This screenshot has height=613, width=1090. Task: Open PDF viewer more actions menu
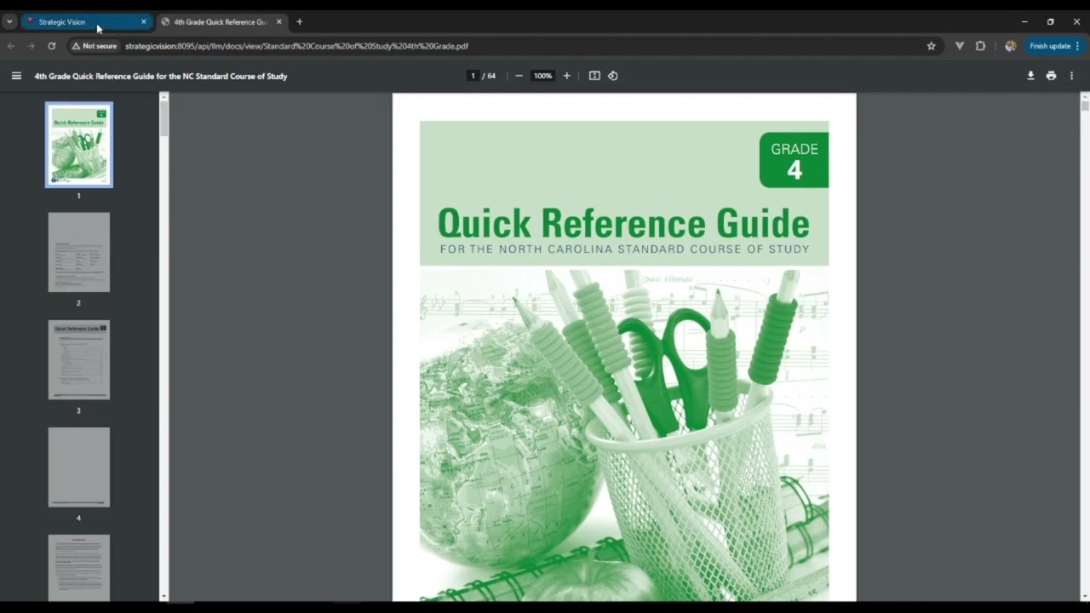pos(1071,76)
